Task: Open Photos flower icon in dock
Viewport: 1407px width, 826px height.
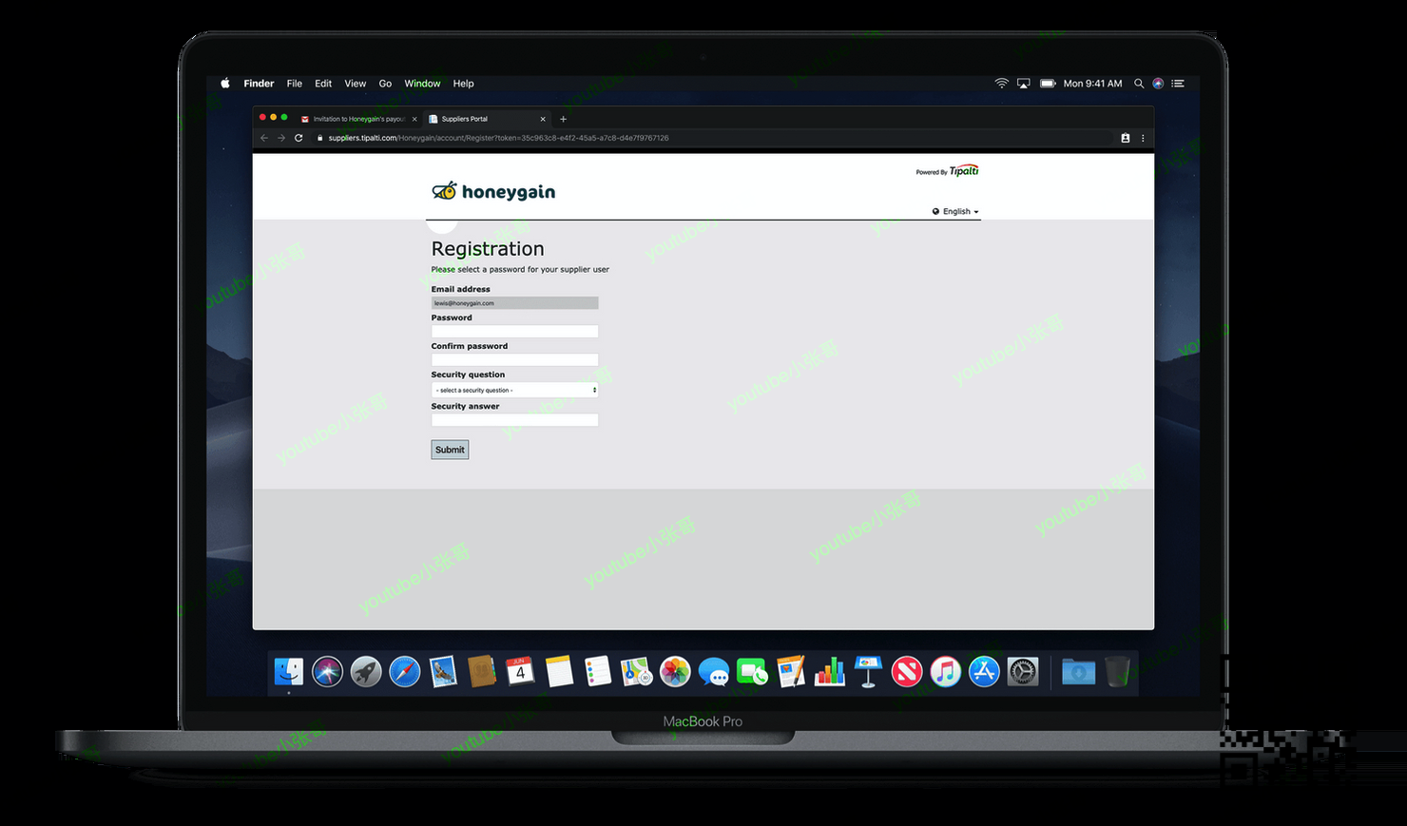Action: [675, 671]
